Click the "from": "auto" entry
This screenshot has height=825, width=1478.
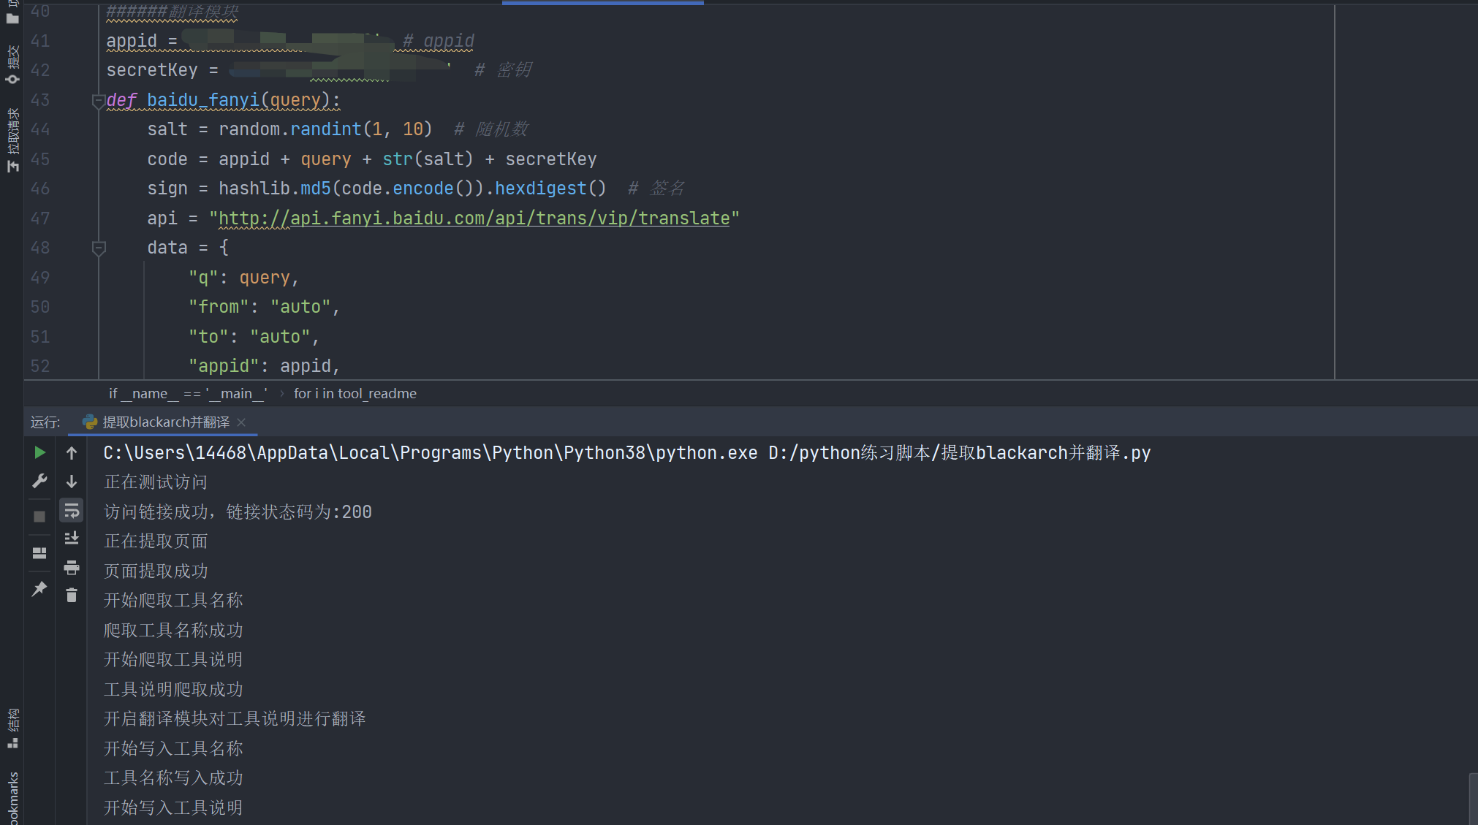pos(264,307)
